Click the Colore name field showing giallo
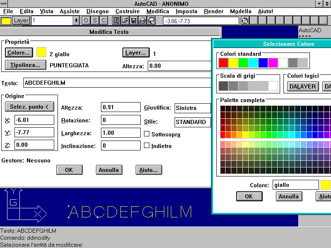This screenshot has height=248, width=331. point(295,185)
